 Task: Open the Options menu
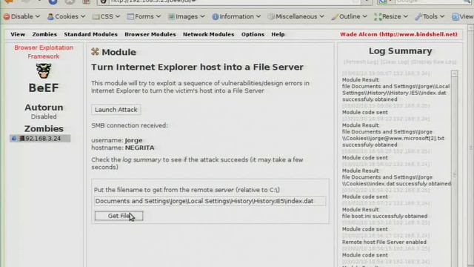[x=253, y=35]
